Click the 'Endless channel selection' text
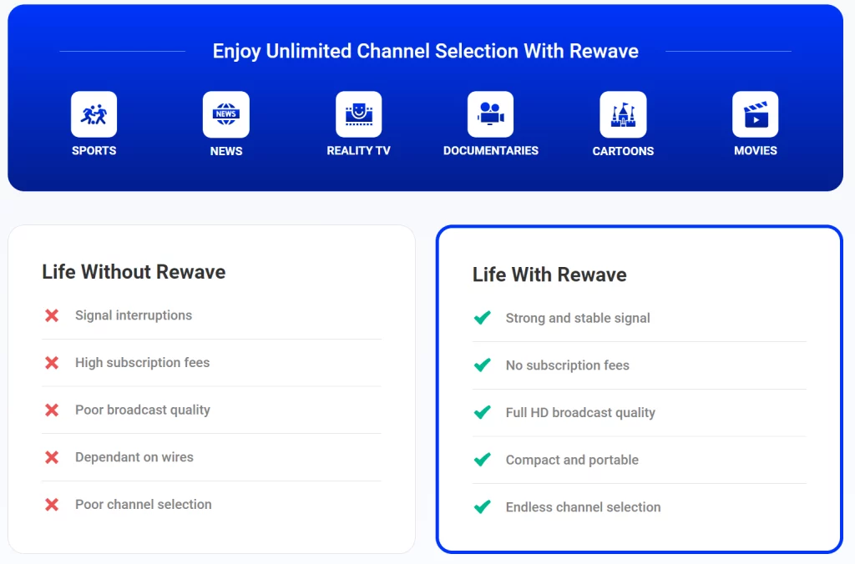The image size is (855, 564). coord(583,507)
